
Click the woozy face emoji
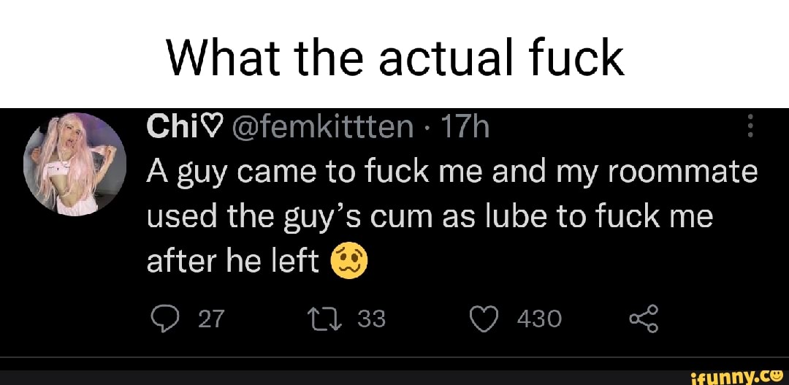(x=350, y=262)
